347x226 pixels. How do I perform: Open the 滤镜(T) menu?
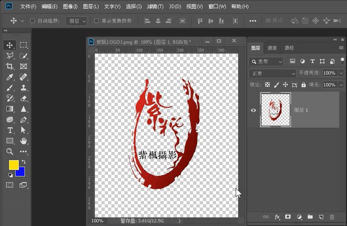[155, 7]
